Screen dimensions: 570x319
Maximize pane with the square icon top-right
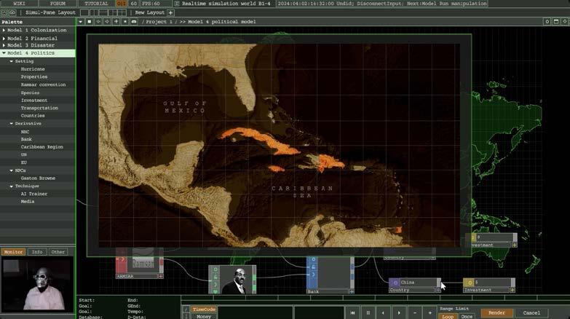556,22
